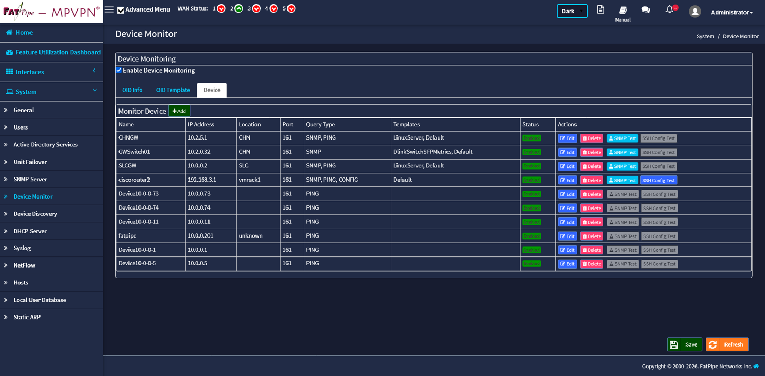Refresh the Device Monitor page

point(727,344)
